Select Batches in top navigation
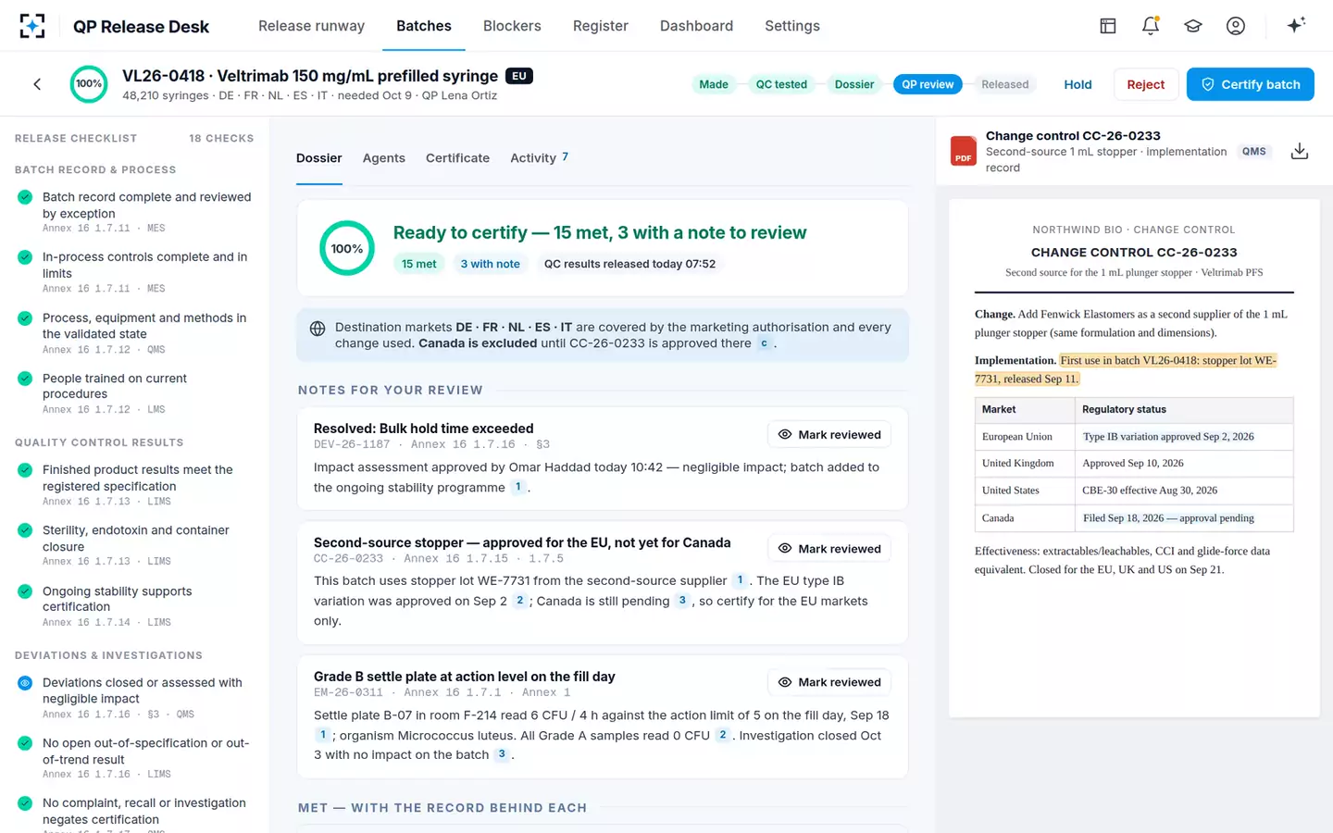This screenshot has height=833, width=1333. (x=424, y=26)
